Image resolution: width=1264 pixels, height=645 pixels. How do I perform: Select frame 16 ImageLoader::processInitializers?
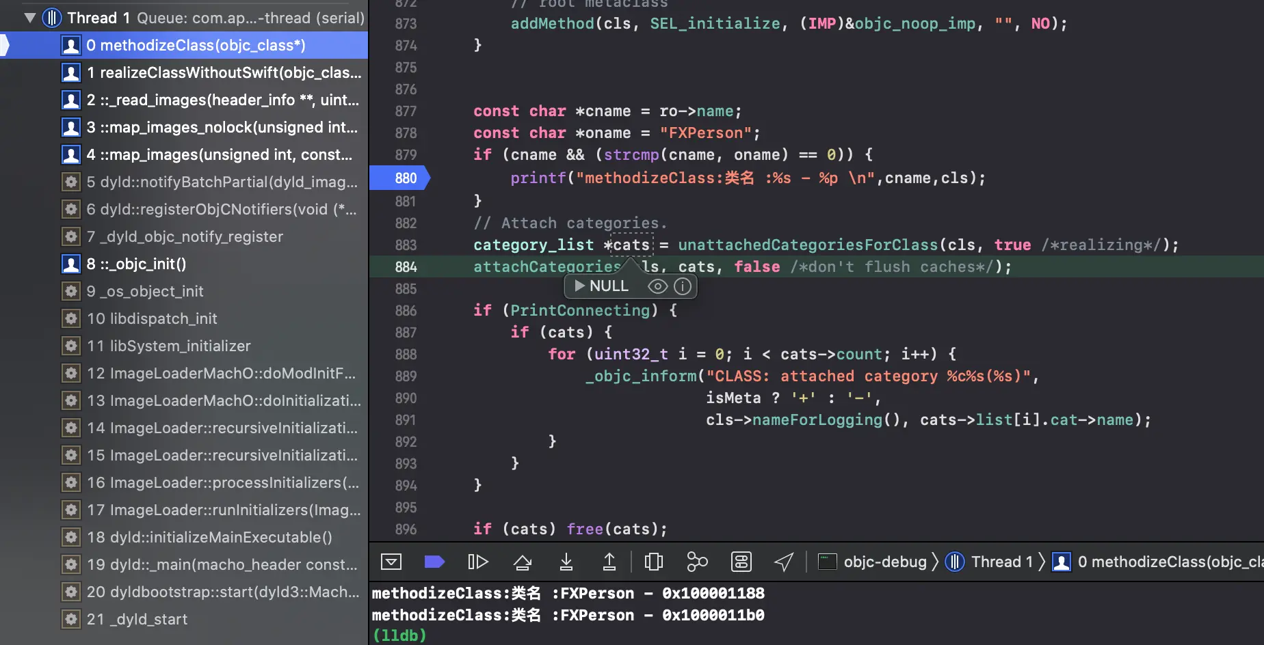click(184, 482)
